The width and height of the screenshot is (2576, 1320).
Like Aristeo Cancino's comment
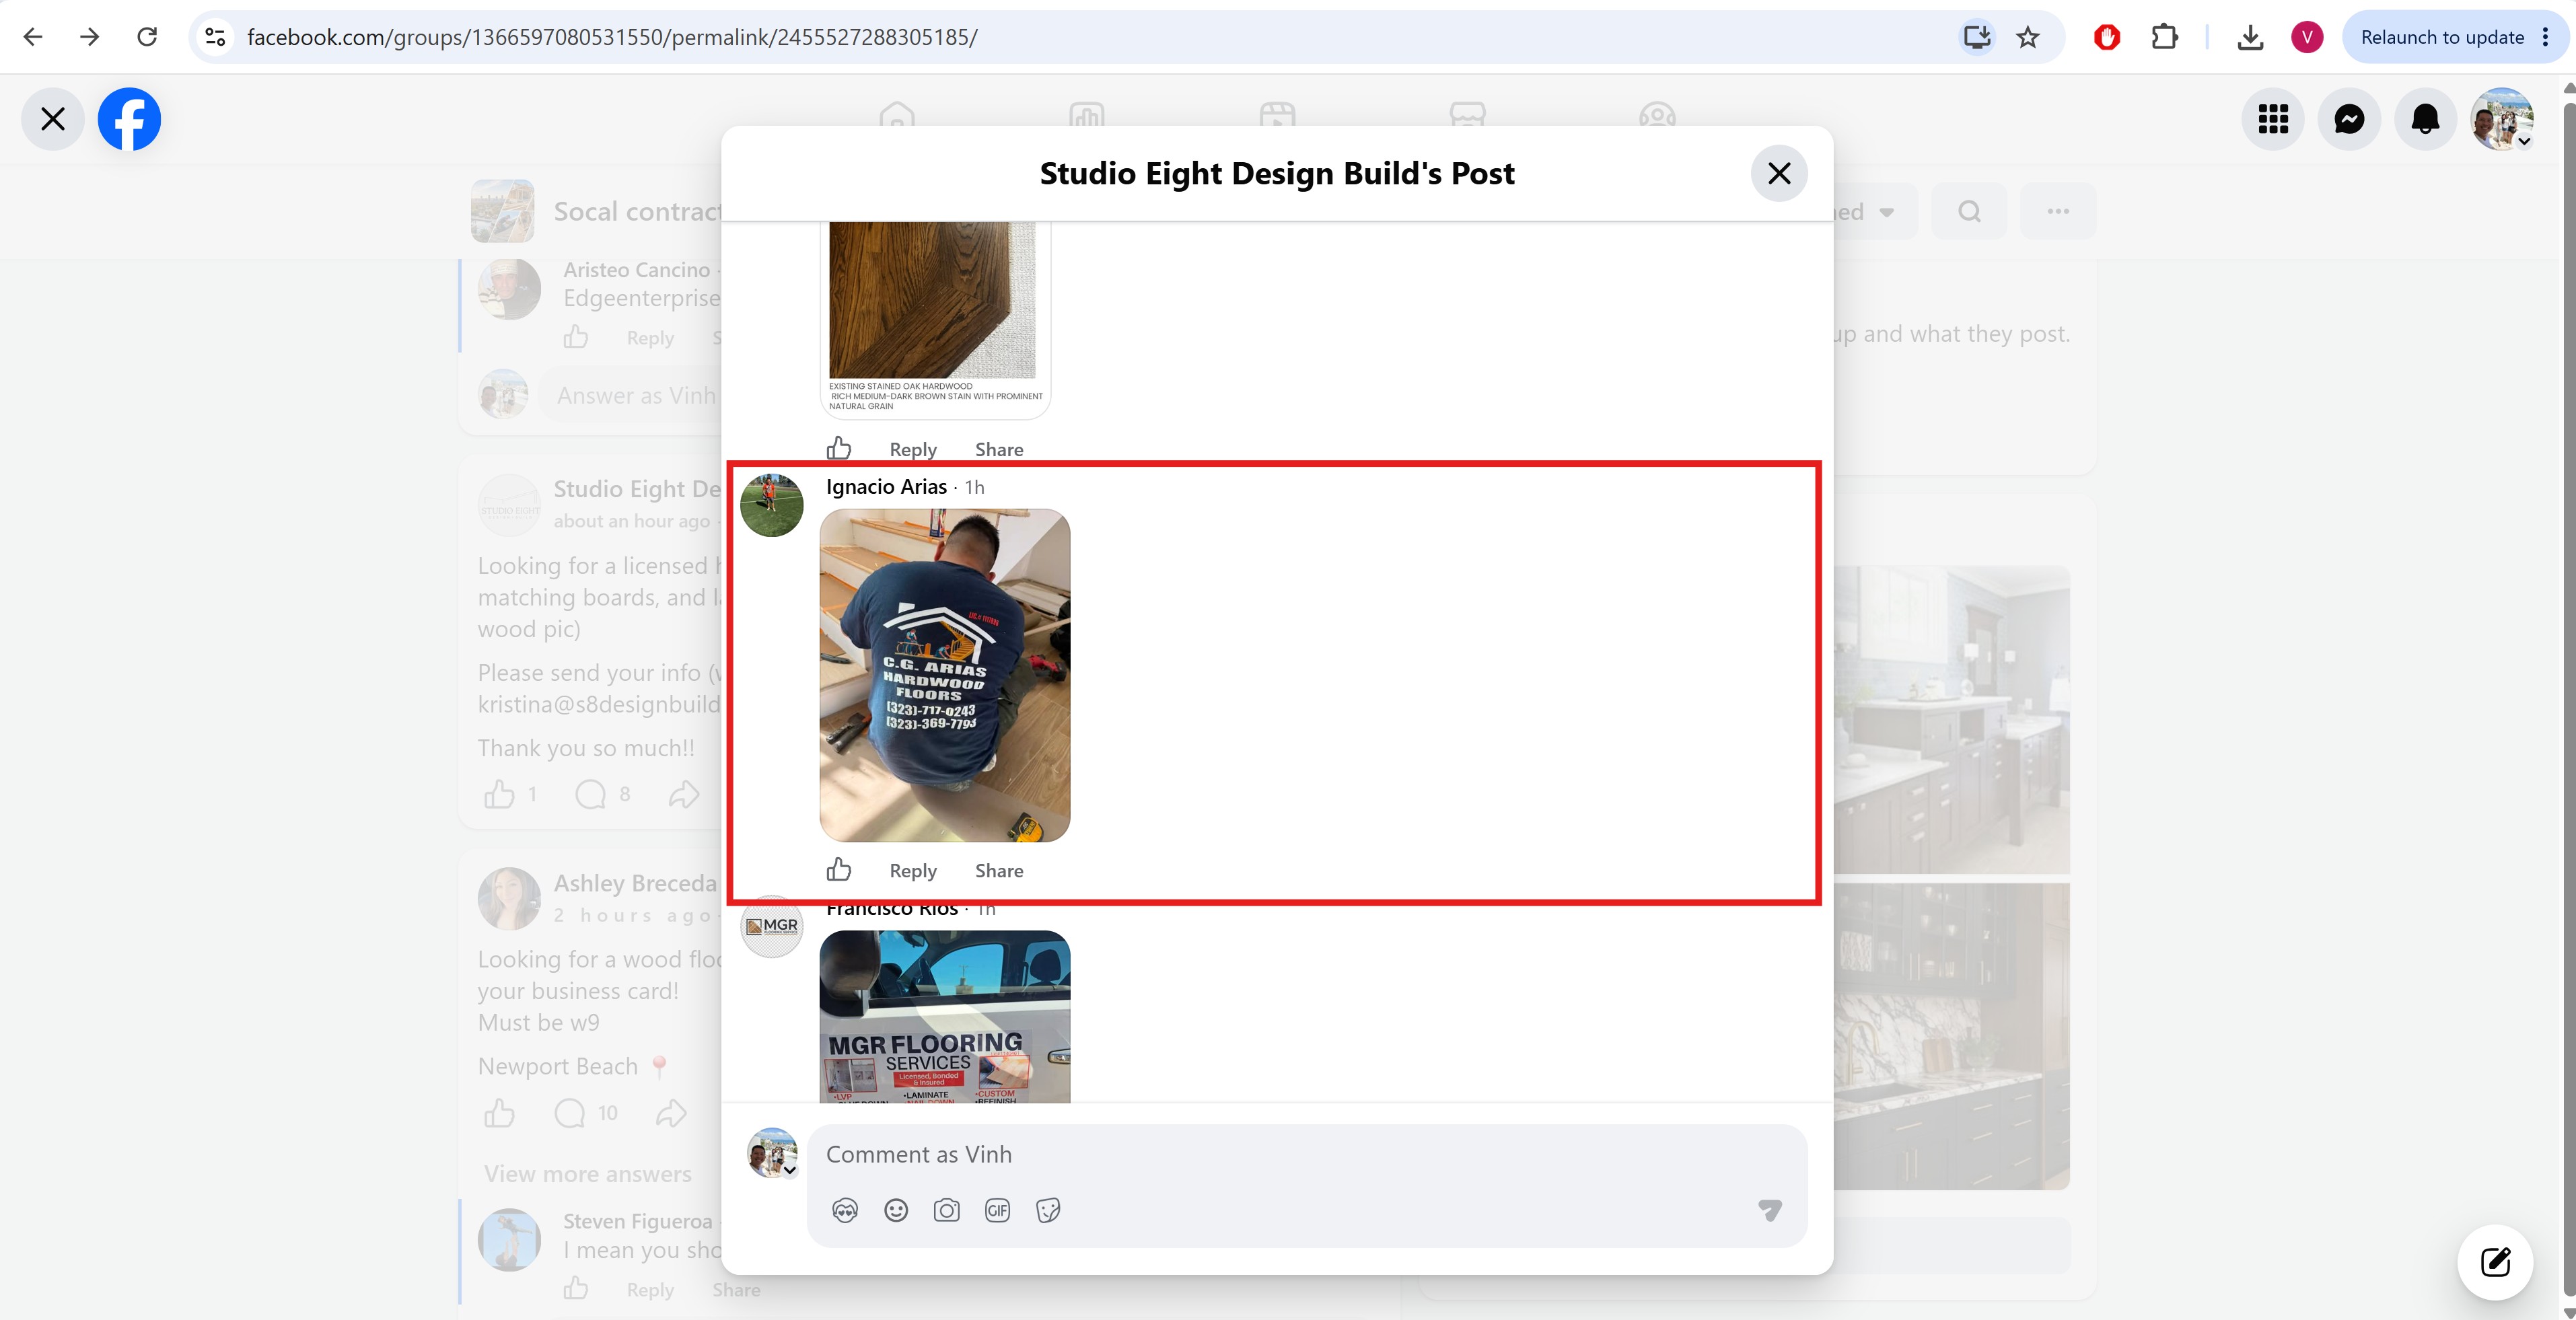[576, 337]
